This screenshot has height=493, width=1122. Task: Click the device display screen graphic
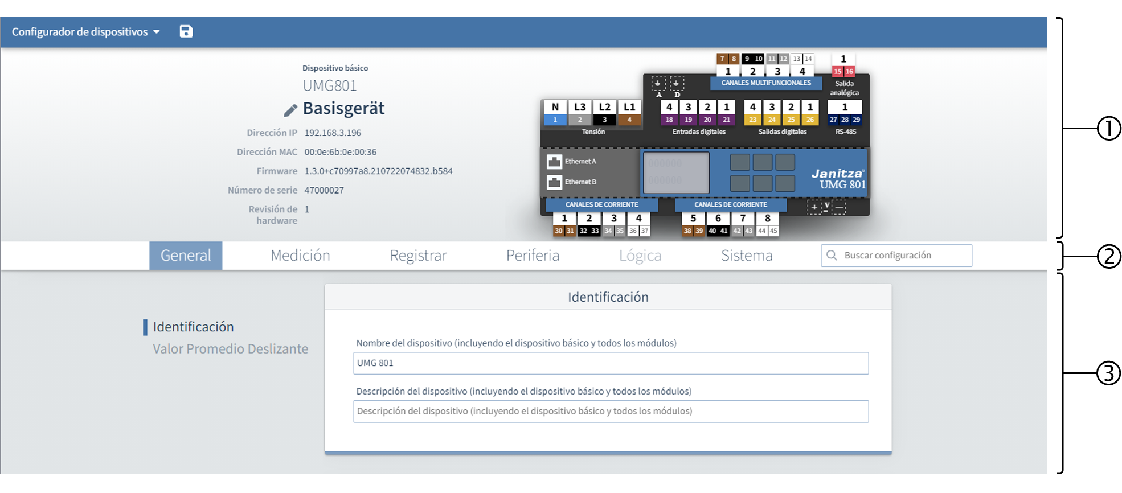click(676, 172)
